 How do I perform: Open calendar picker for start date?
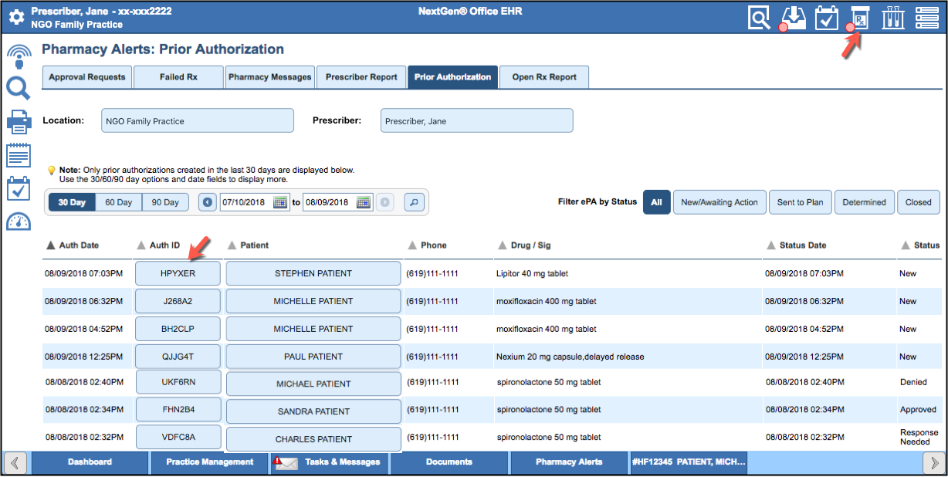tap(280, 202)
